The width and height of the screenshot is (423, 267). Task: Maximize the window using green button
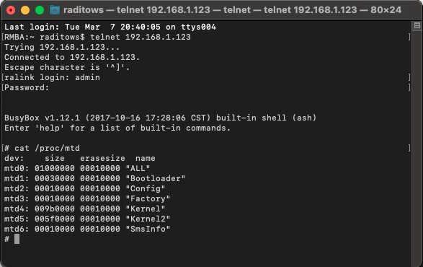click(40, 10)
